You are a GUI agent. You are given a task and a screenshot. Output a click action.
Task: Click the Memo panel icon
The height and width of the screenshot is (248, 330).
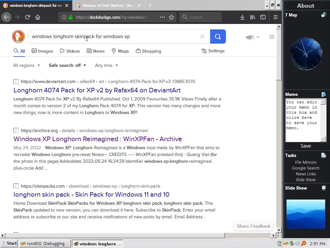pos(324,94)
